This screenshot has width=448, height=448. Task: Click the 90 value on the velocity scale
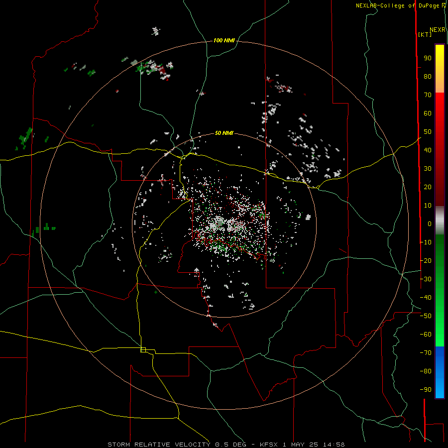428,58
